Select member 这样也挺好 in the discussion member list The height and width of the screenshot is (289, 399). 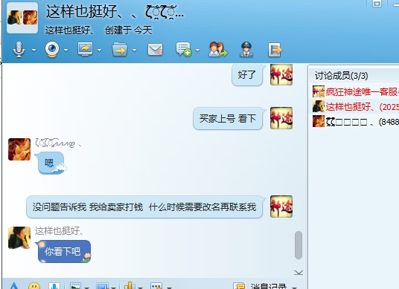click(x=355, y=107)
